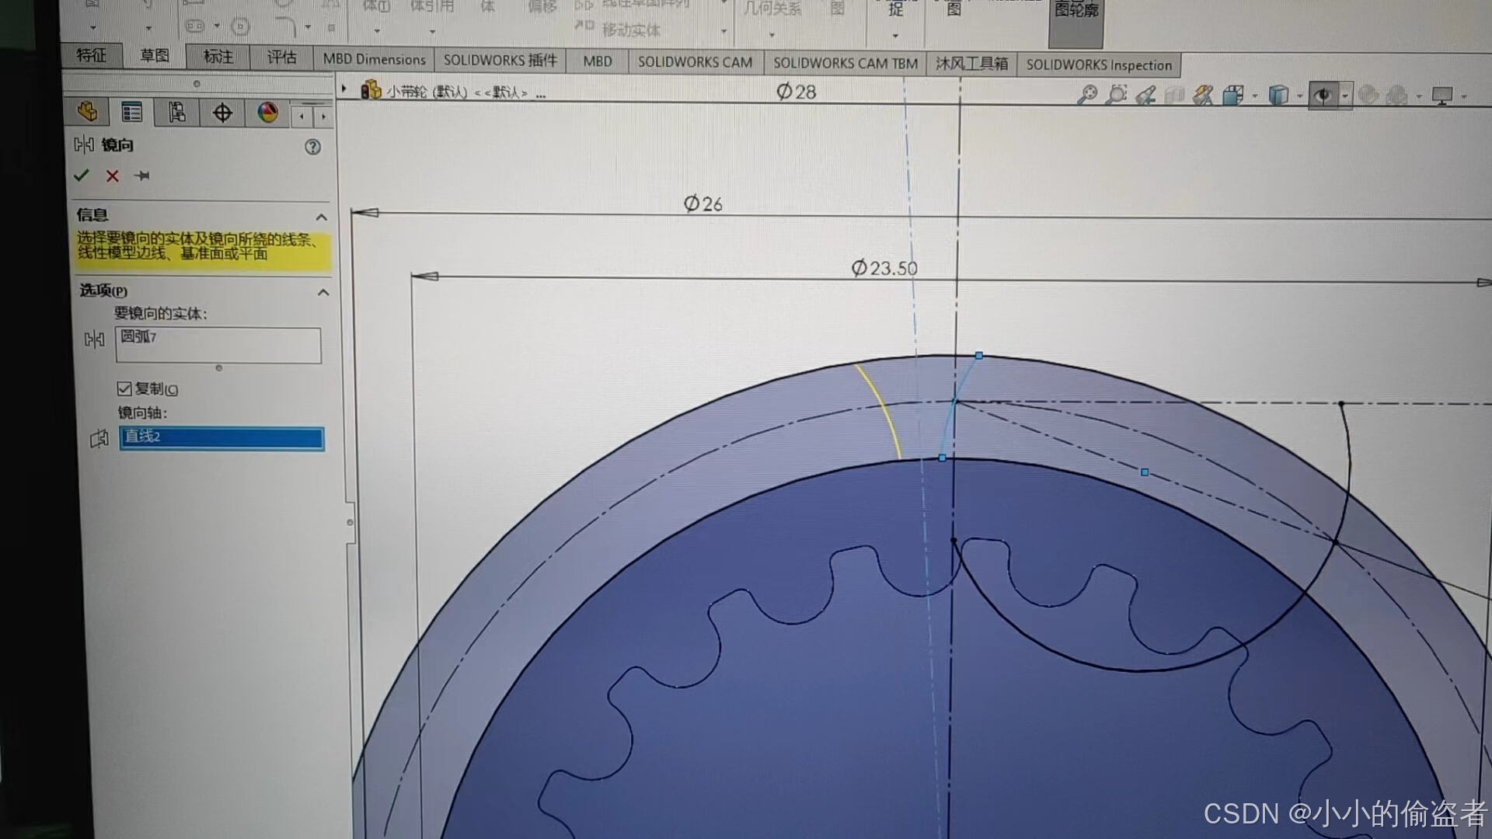The width and height of the screenshot is (1492, 839).
Task: Open the display style dropdown arrow
Action: point(1299,97)
